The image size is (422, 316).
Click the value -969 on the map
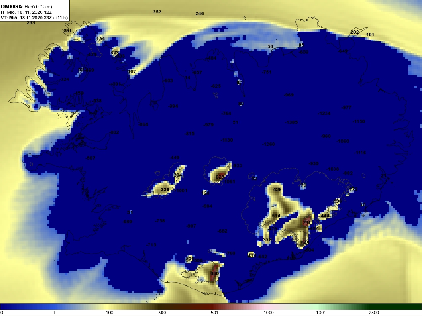coord(289,95)
